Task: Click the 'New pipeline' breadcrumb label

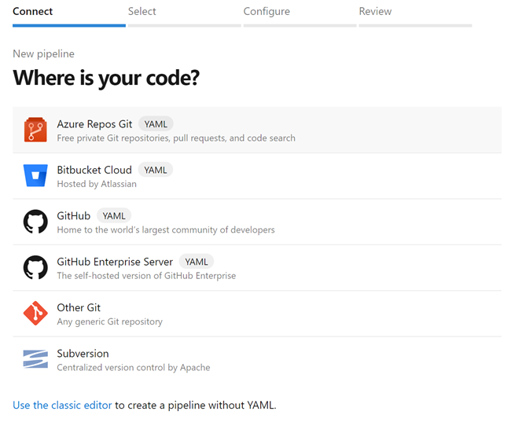Action: [x=44, y=53]
